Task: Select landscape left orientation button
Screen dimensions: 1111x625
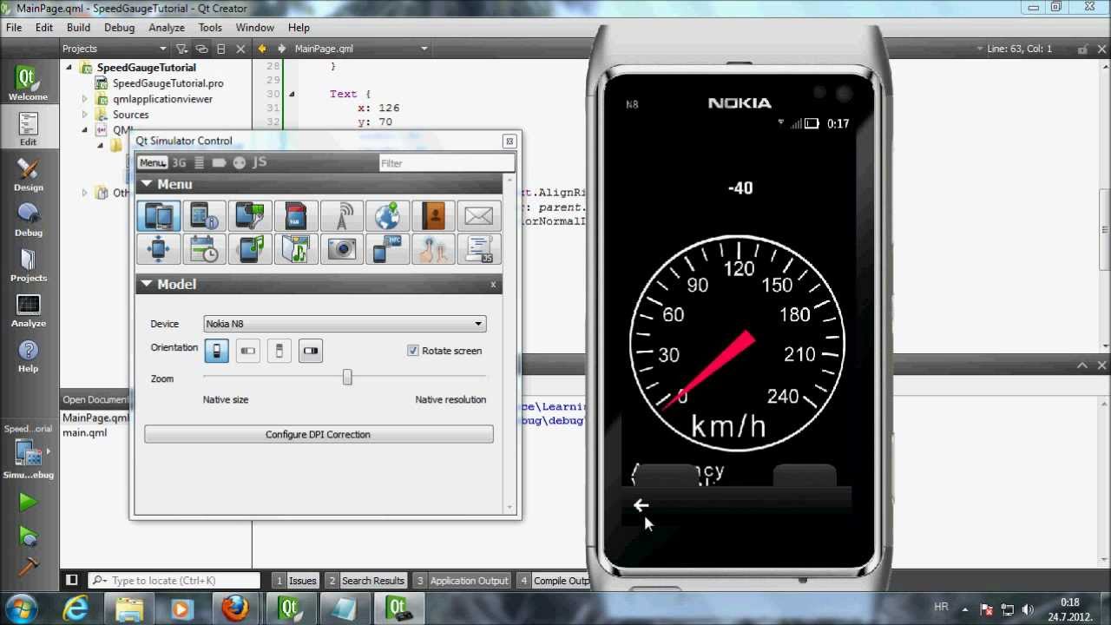Action: [247, 351]
